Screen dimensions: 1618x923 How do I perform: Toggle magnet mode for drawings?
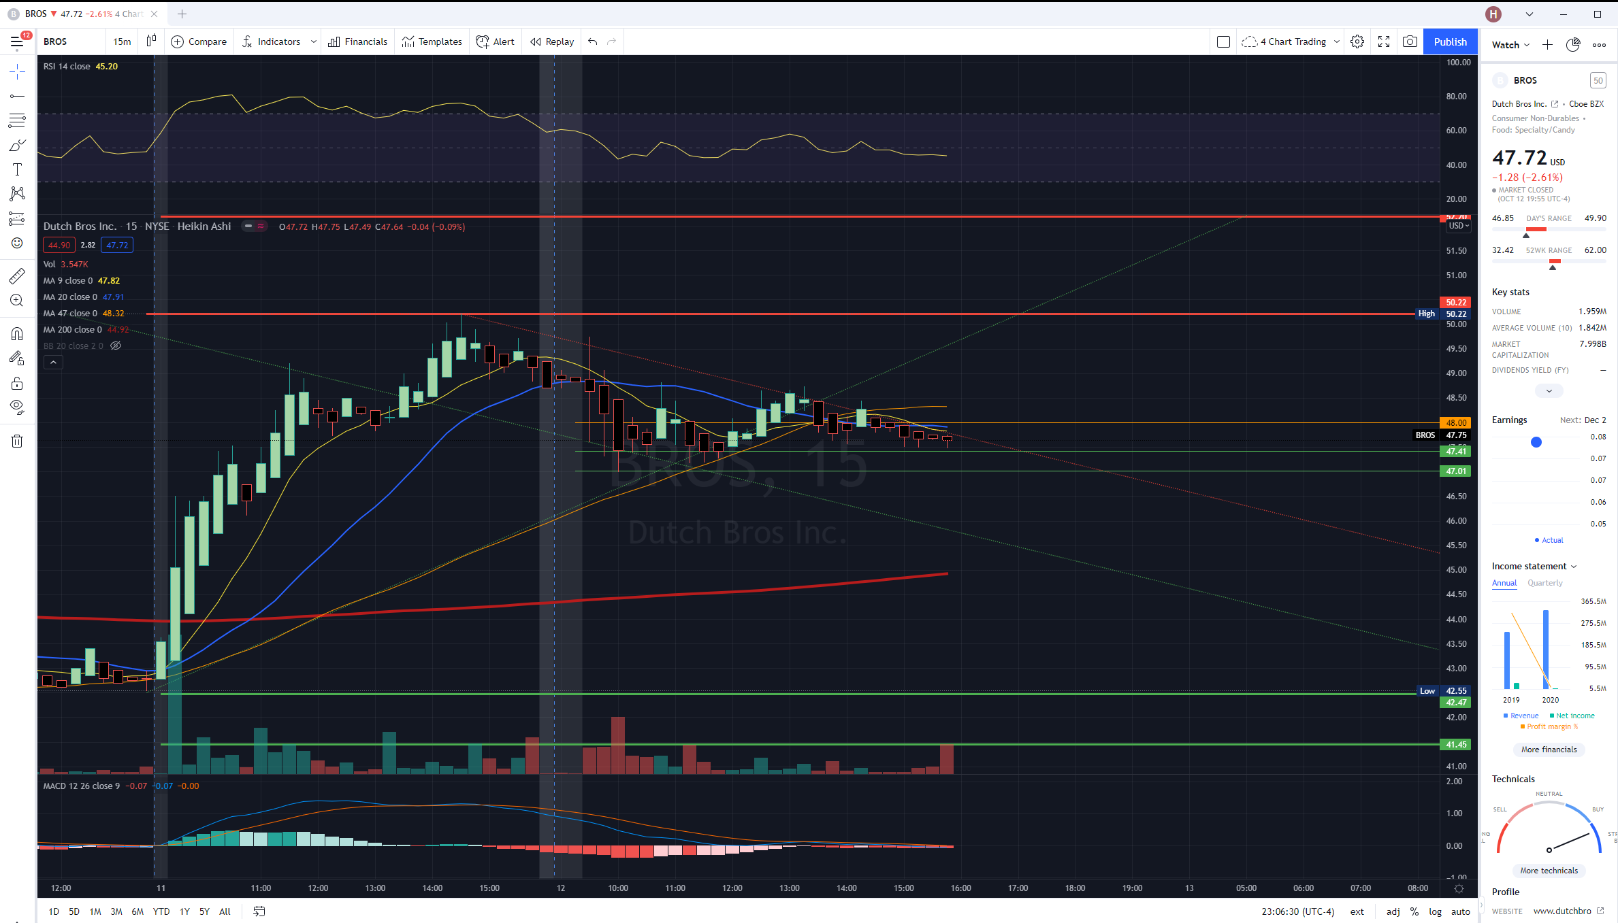[x=17, y=333]
